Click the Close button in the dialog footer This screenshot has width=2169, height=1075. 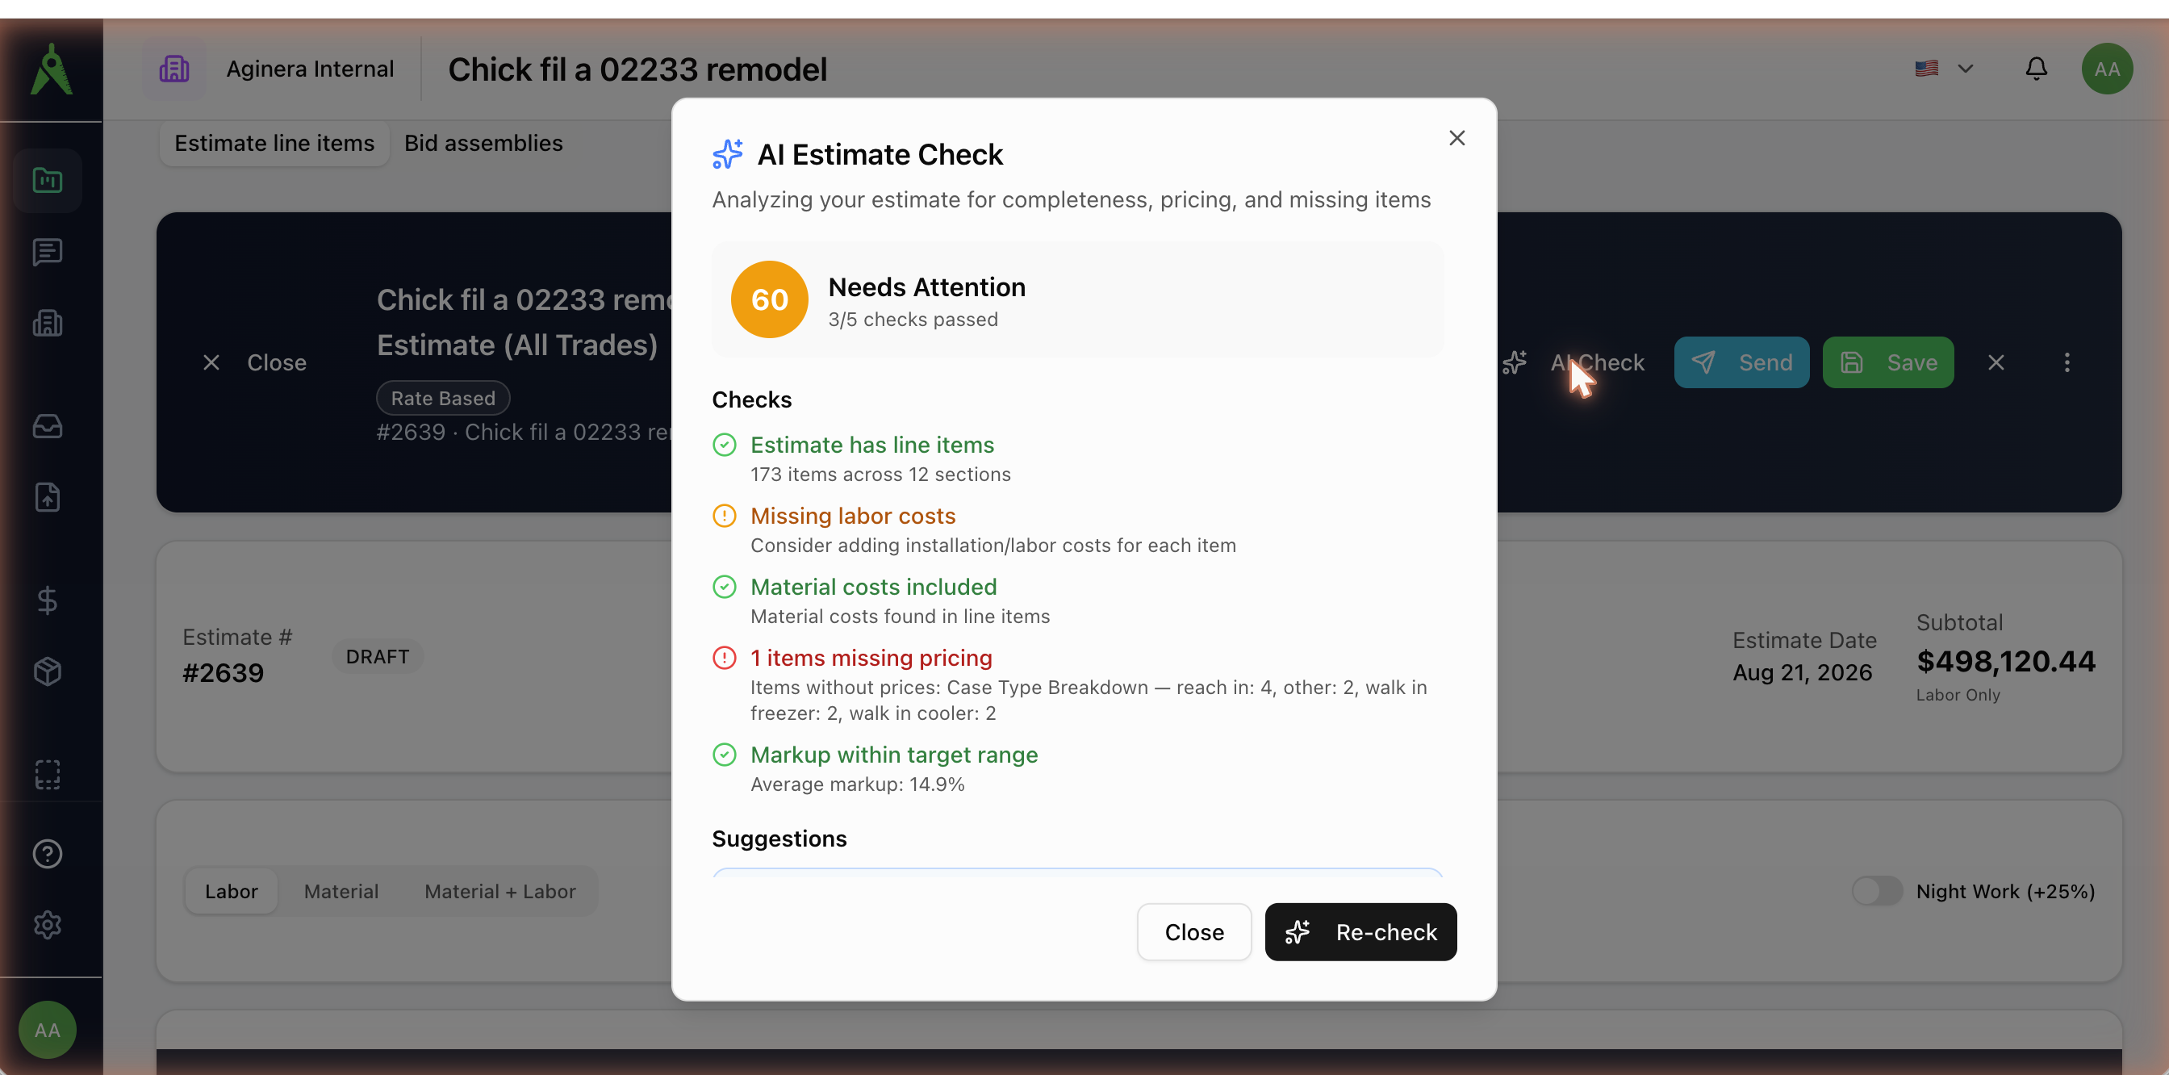coord(1194,932)
